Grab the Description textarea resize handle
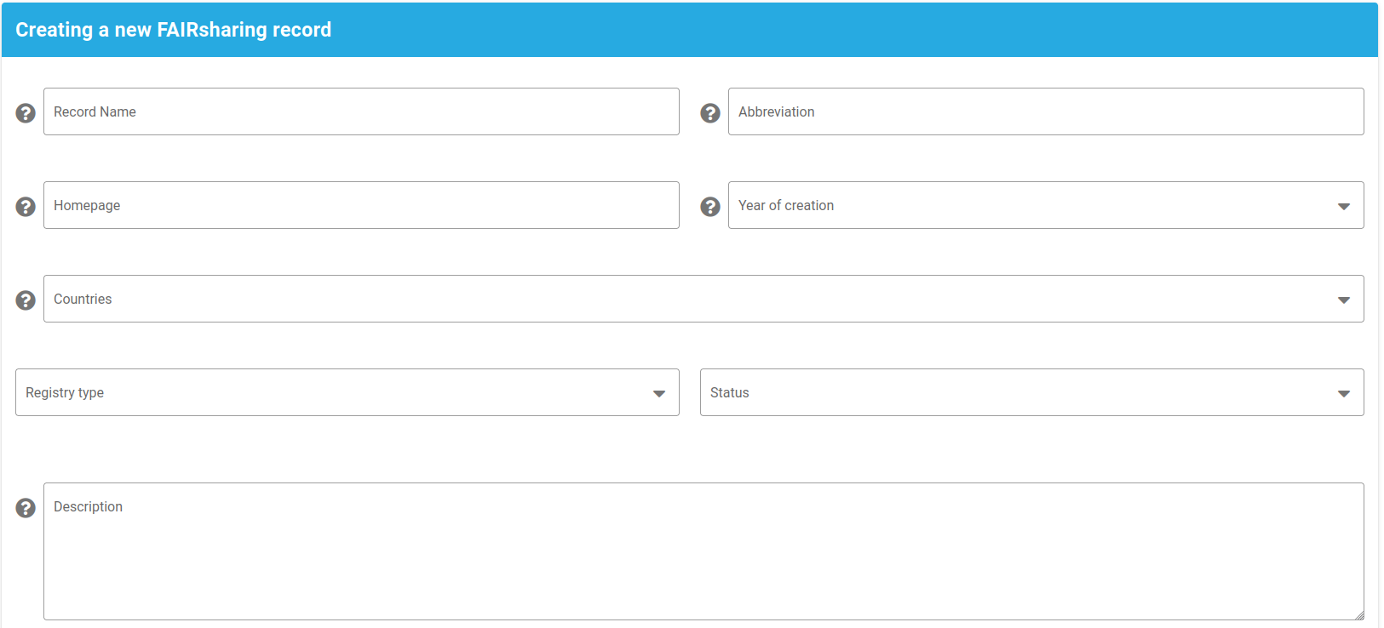 (x=1358, y=614)
